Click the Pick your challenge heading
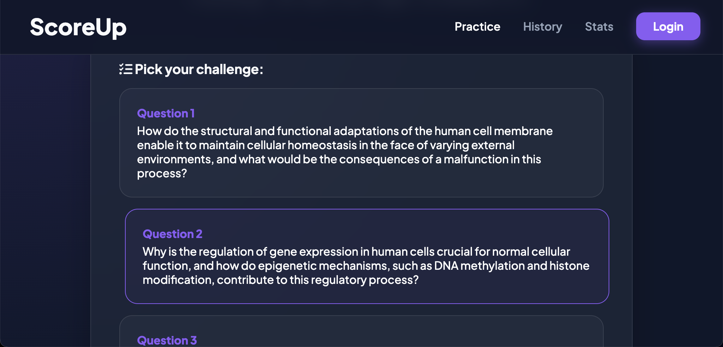 [199, 69]
